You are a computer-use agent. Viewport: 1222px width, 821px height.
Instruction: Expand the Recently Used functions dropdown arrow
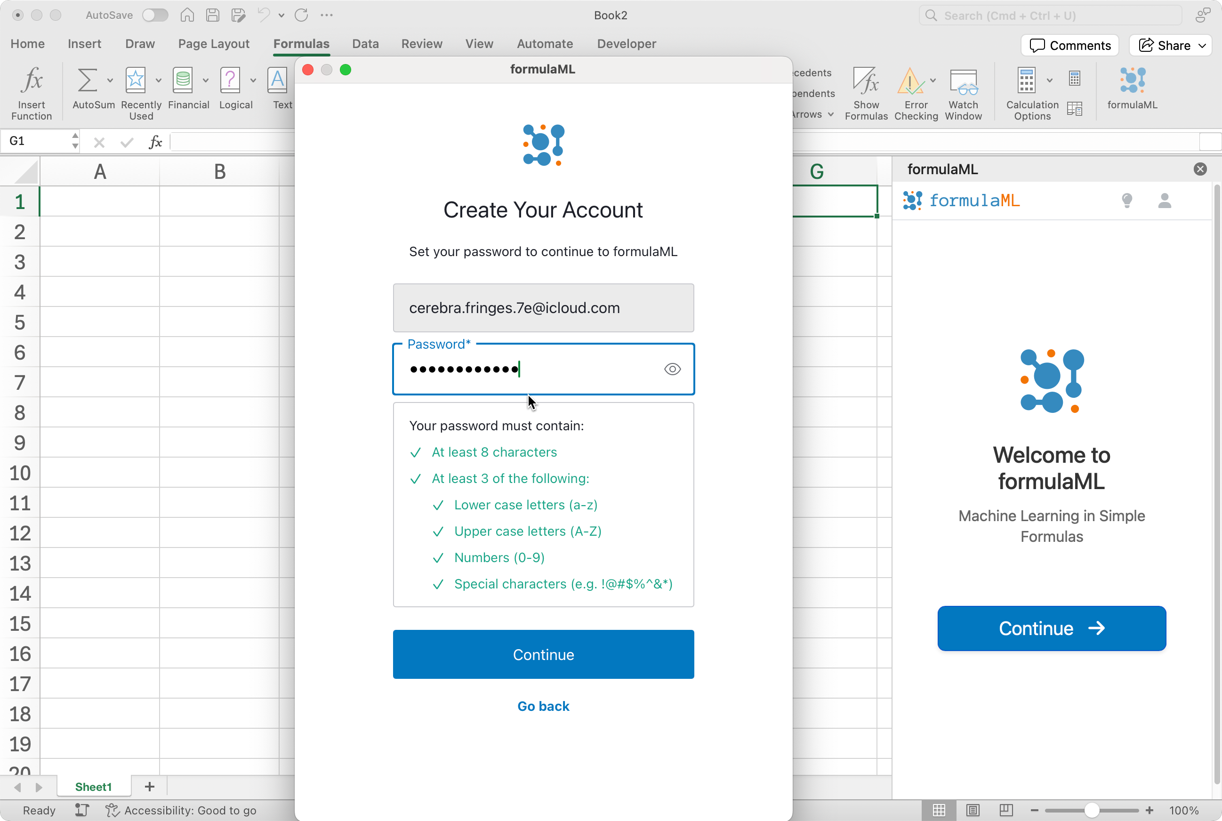point(159,80)
